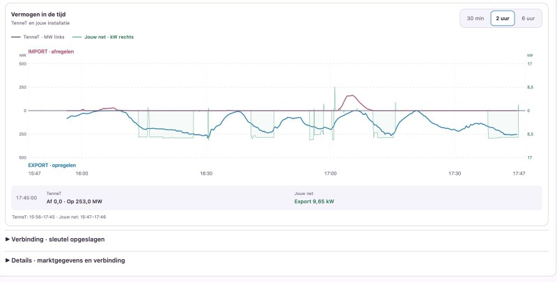Screen dimensions: 557x282
Task: Toggle the TenneT - MW links legend
Action: (x=38, y=37)
